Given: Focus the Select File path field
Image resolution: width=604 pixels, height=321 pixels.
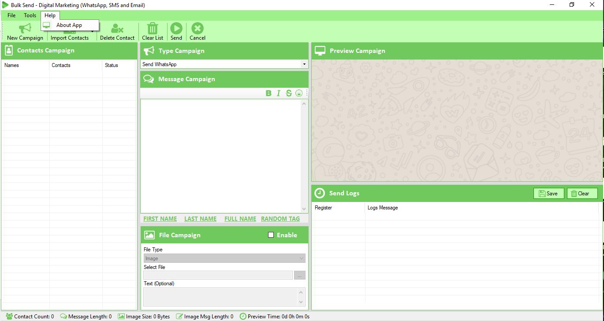Looking at the screenshot, I should [x=218, y=275].
